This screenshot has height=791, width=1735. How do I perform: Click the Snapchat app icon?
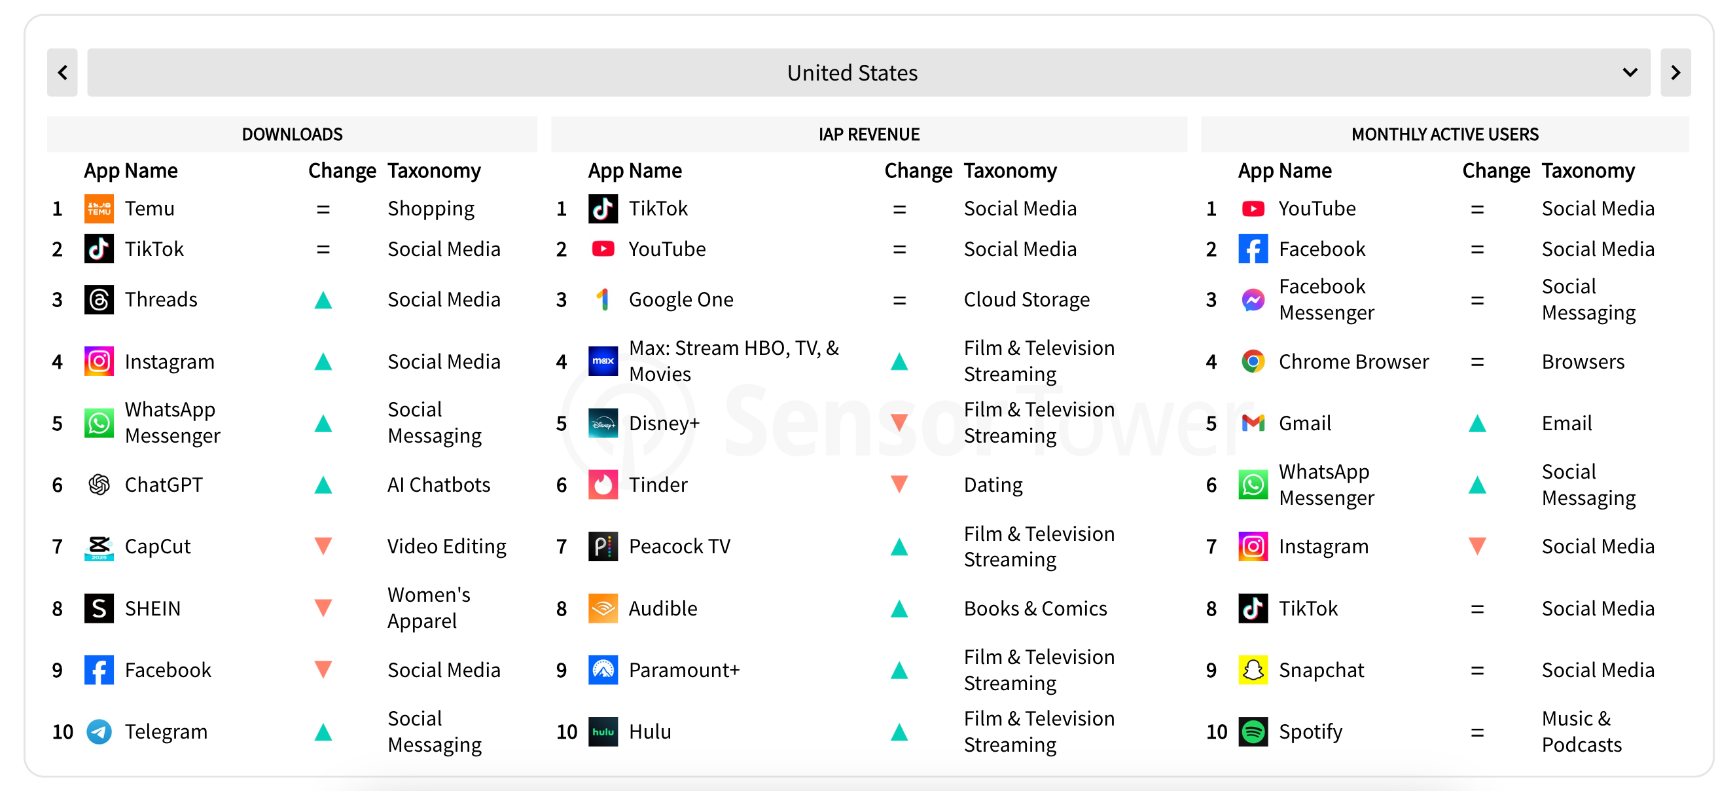coord(1253,671)
